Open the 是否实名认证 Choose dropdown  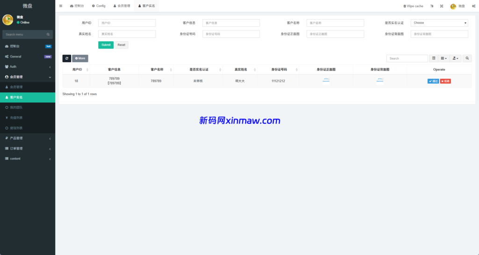(x=439, y=23)
